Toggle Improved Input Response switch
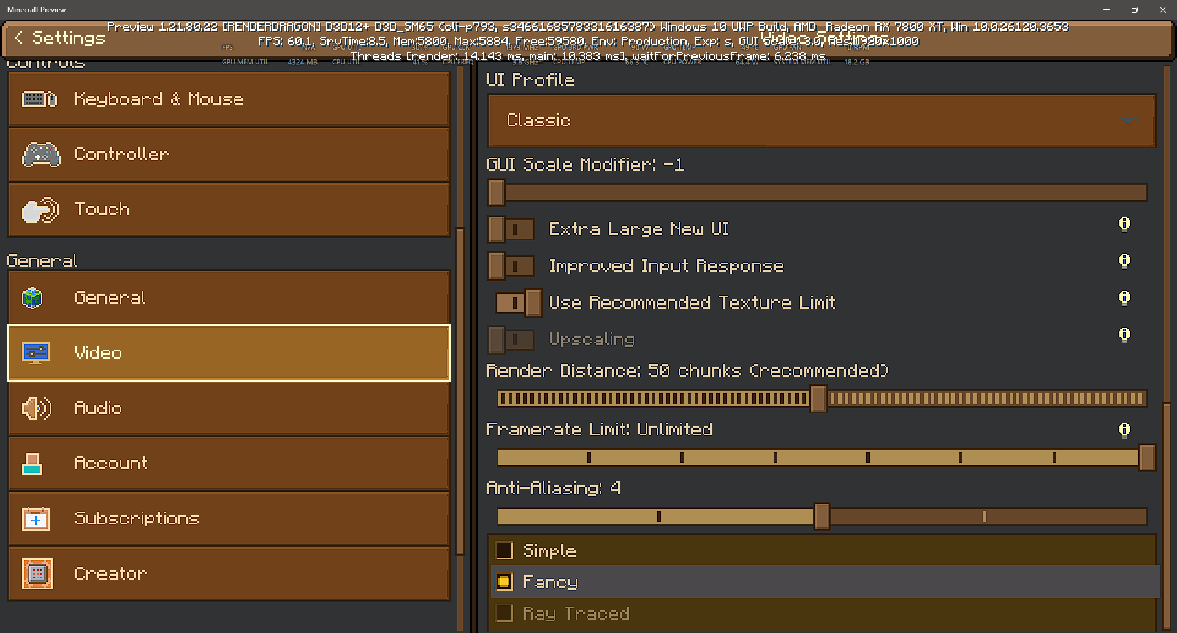The width and height of the screenshot is (1177, 633). [512, 266]
